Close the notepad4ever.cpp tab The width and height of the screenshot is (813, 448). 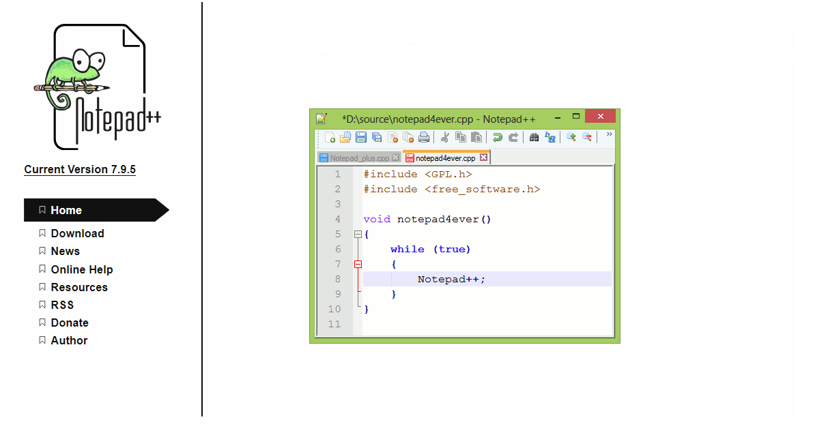pyautogui.click(x=484, y=157)
